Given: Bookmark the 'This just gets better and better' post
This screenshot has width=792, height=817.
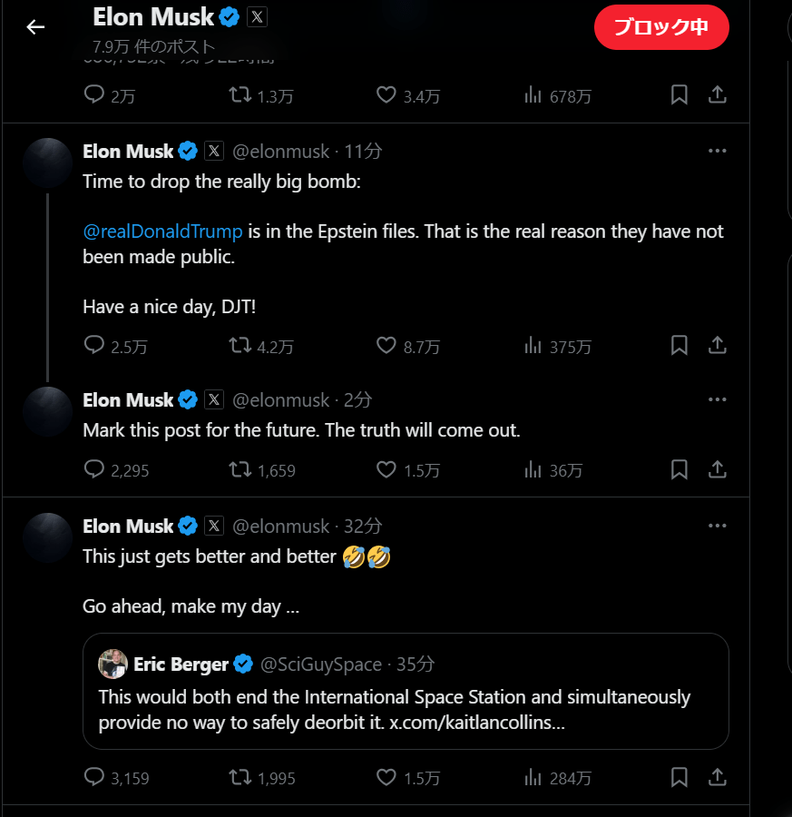Looking at the screenshot, I should pyautogui.click(x=680, y=778).
